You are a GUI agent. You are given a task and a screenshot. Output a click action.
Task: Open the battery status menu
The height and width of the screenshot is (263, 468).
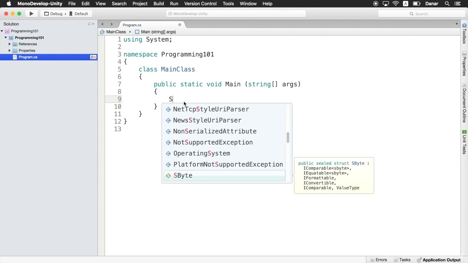tap(416, 4)
